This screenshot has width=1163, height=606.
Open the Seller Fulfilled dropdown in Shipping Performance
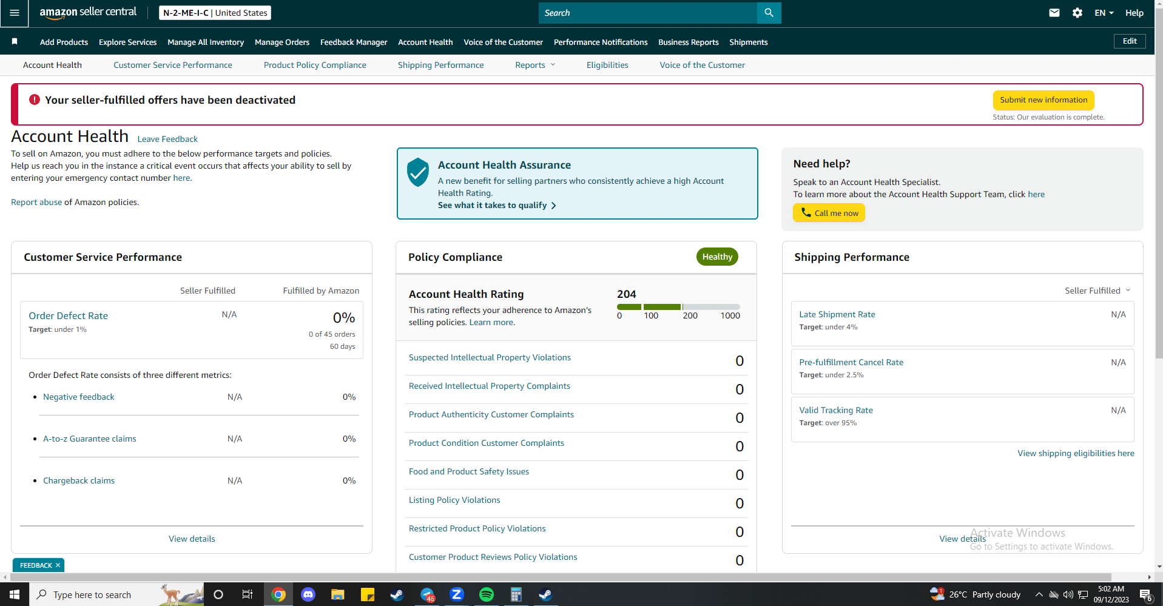coord(1097,291)
